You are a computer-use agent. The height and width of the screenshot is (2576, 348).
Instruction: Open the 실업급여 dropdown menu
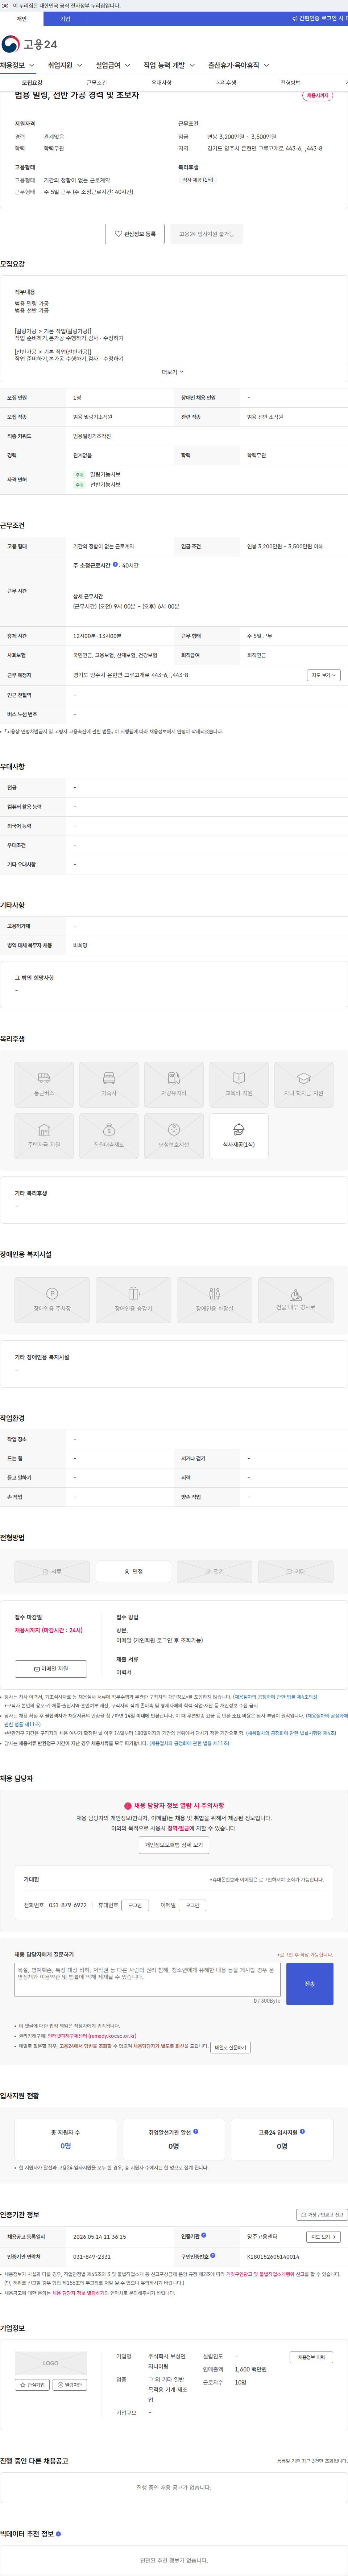click(x=113, y=65)
